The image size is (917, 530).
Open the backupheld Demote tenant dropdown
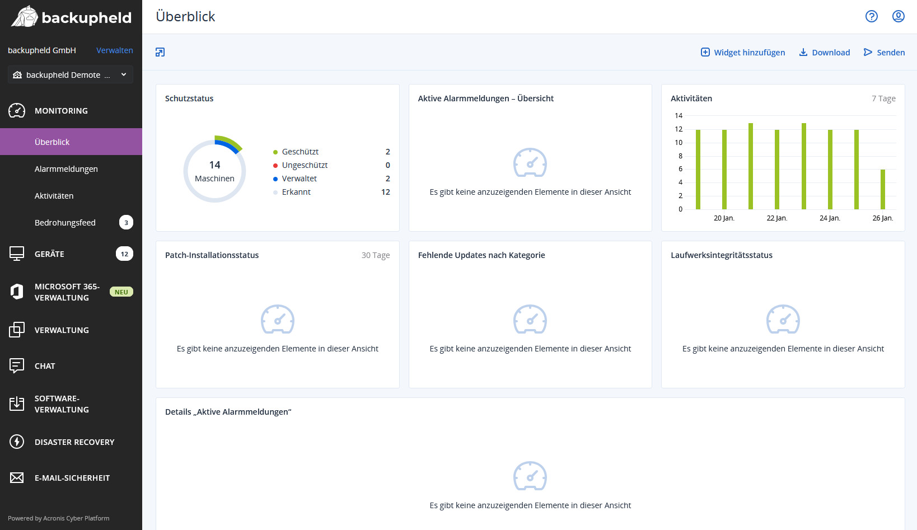pyautogui.click(x=69, y=74)
